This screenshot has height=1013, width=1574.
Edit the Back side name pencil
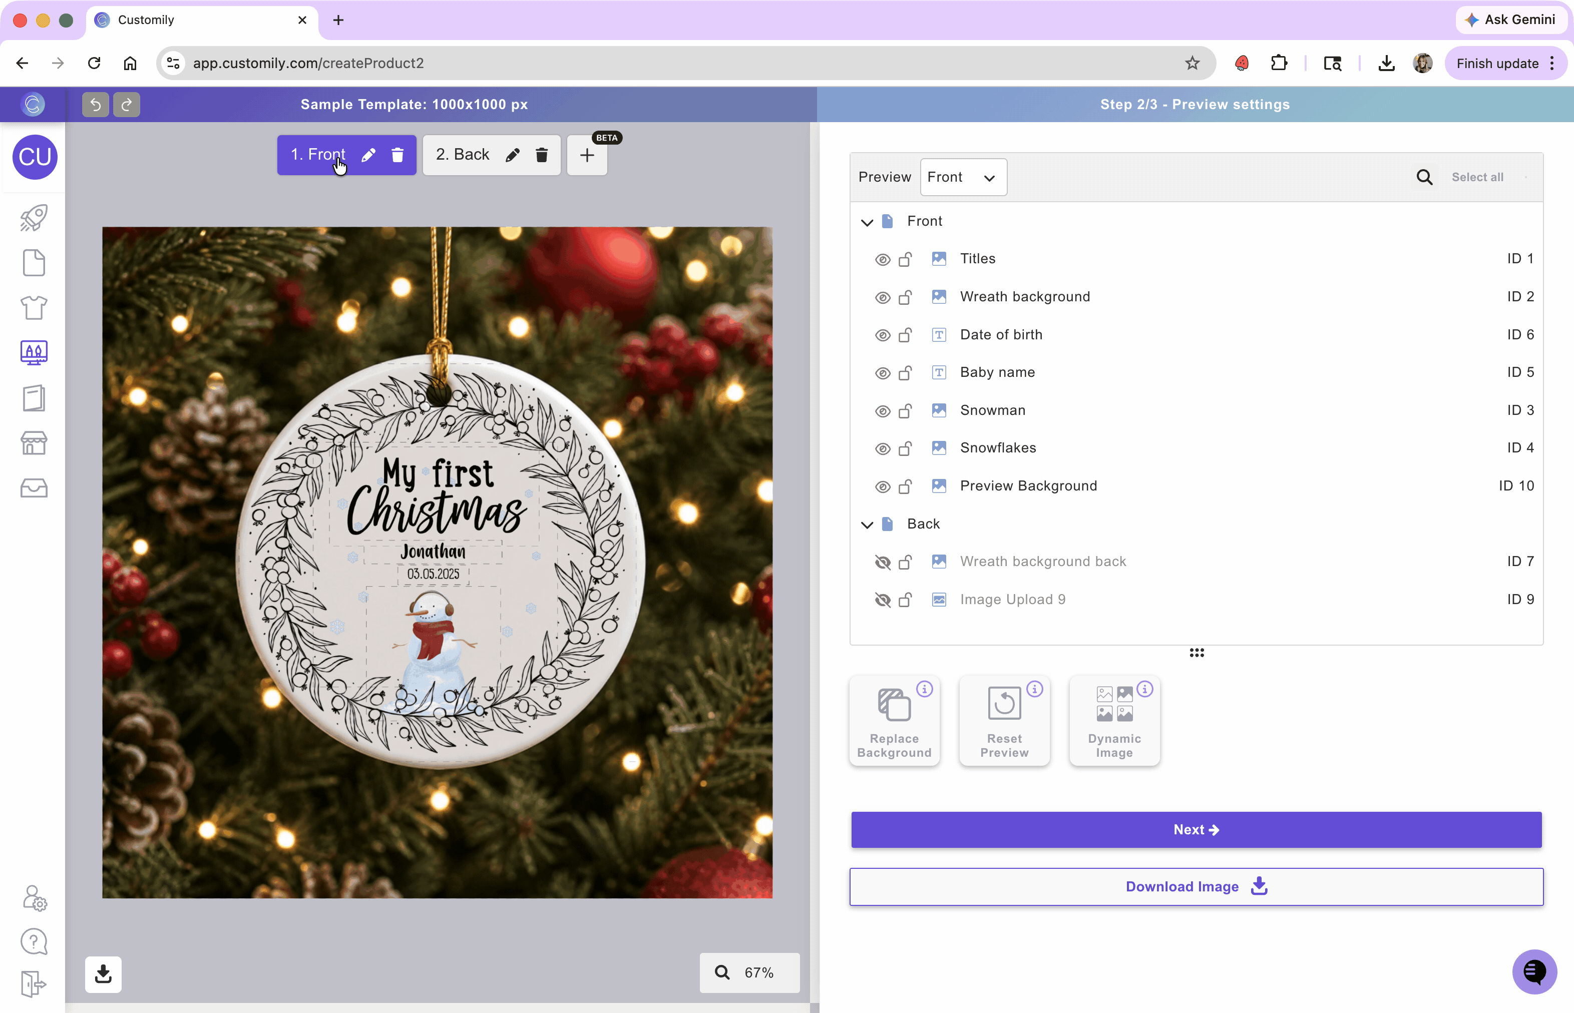(513, 155)
